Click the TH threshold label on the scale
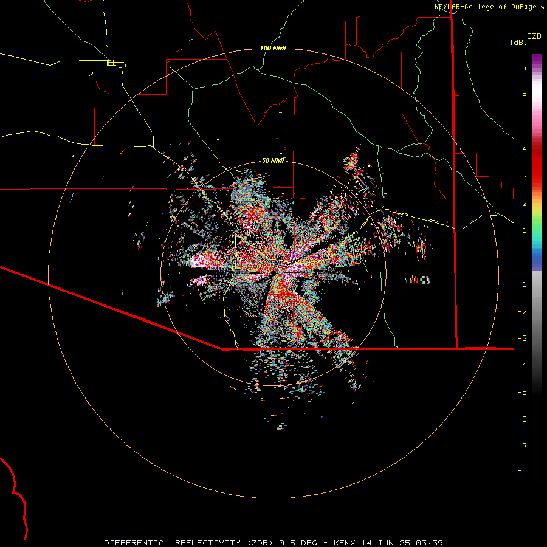The height and width of the screenshot is (547, 547). (522, 473)
